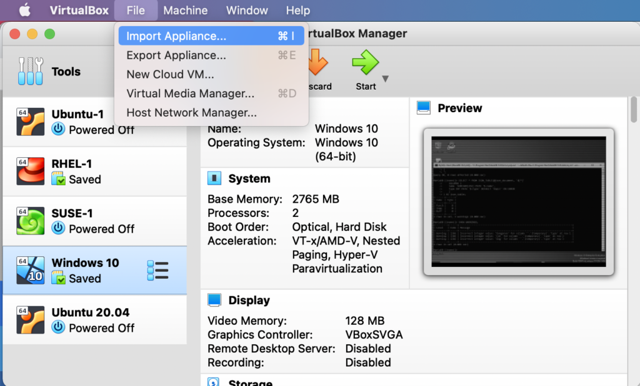Click the Processors value 2
This screenshot has height=386, width=640.
(x=296, y=213)
